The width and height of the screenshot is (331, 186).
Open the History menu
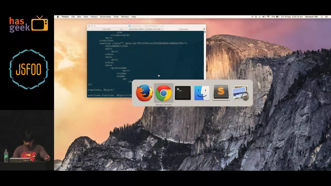[94, 17]
